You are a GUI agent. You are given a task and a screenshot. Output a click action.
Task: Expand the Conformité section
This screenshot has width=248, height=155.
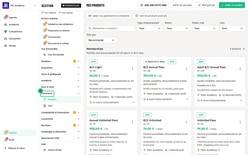(x=78, y=119)
